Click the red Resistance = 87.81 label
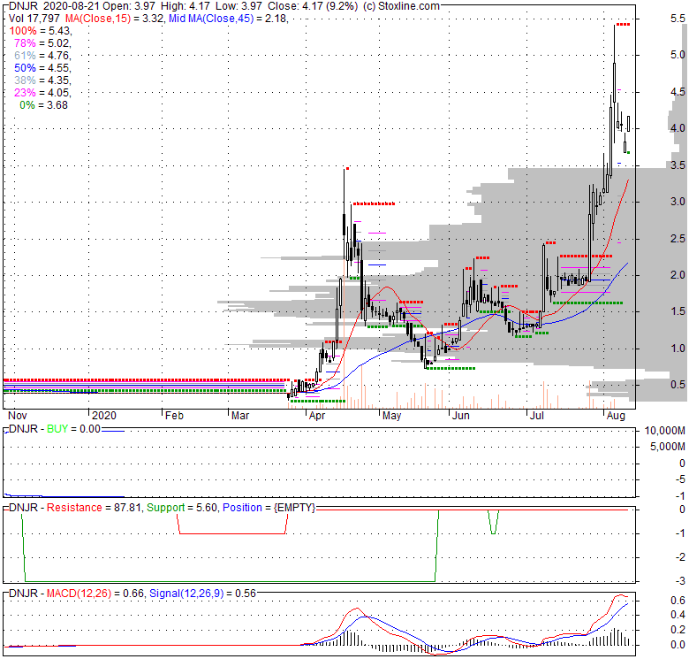Image resolution: width=689 pixels, height=659 pixels. (x=94, y=508)
